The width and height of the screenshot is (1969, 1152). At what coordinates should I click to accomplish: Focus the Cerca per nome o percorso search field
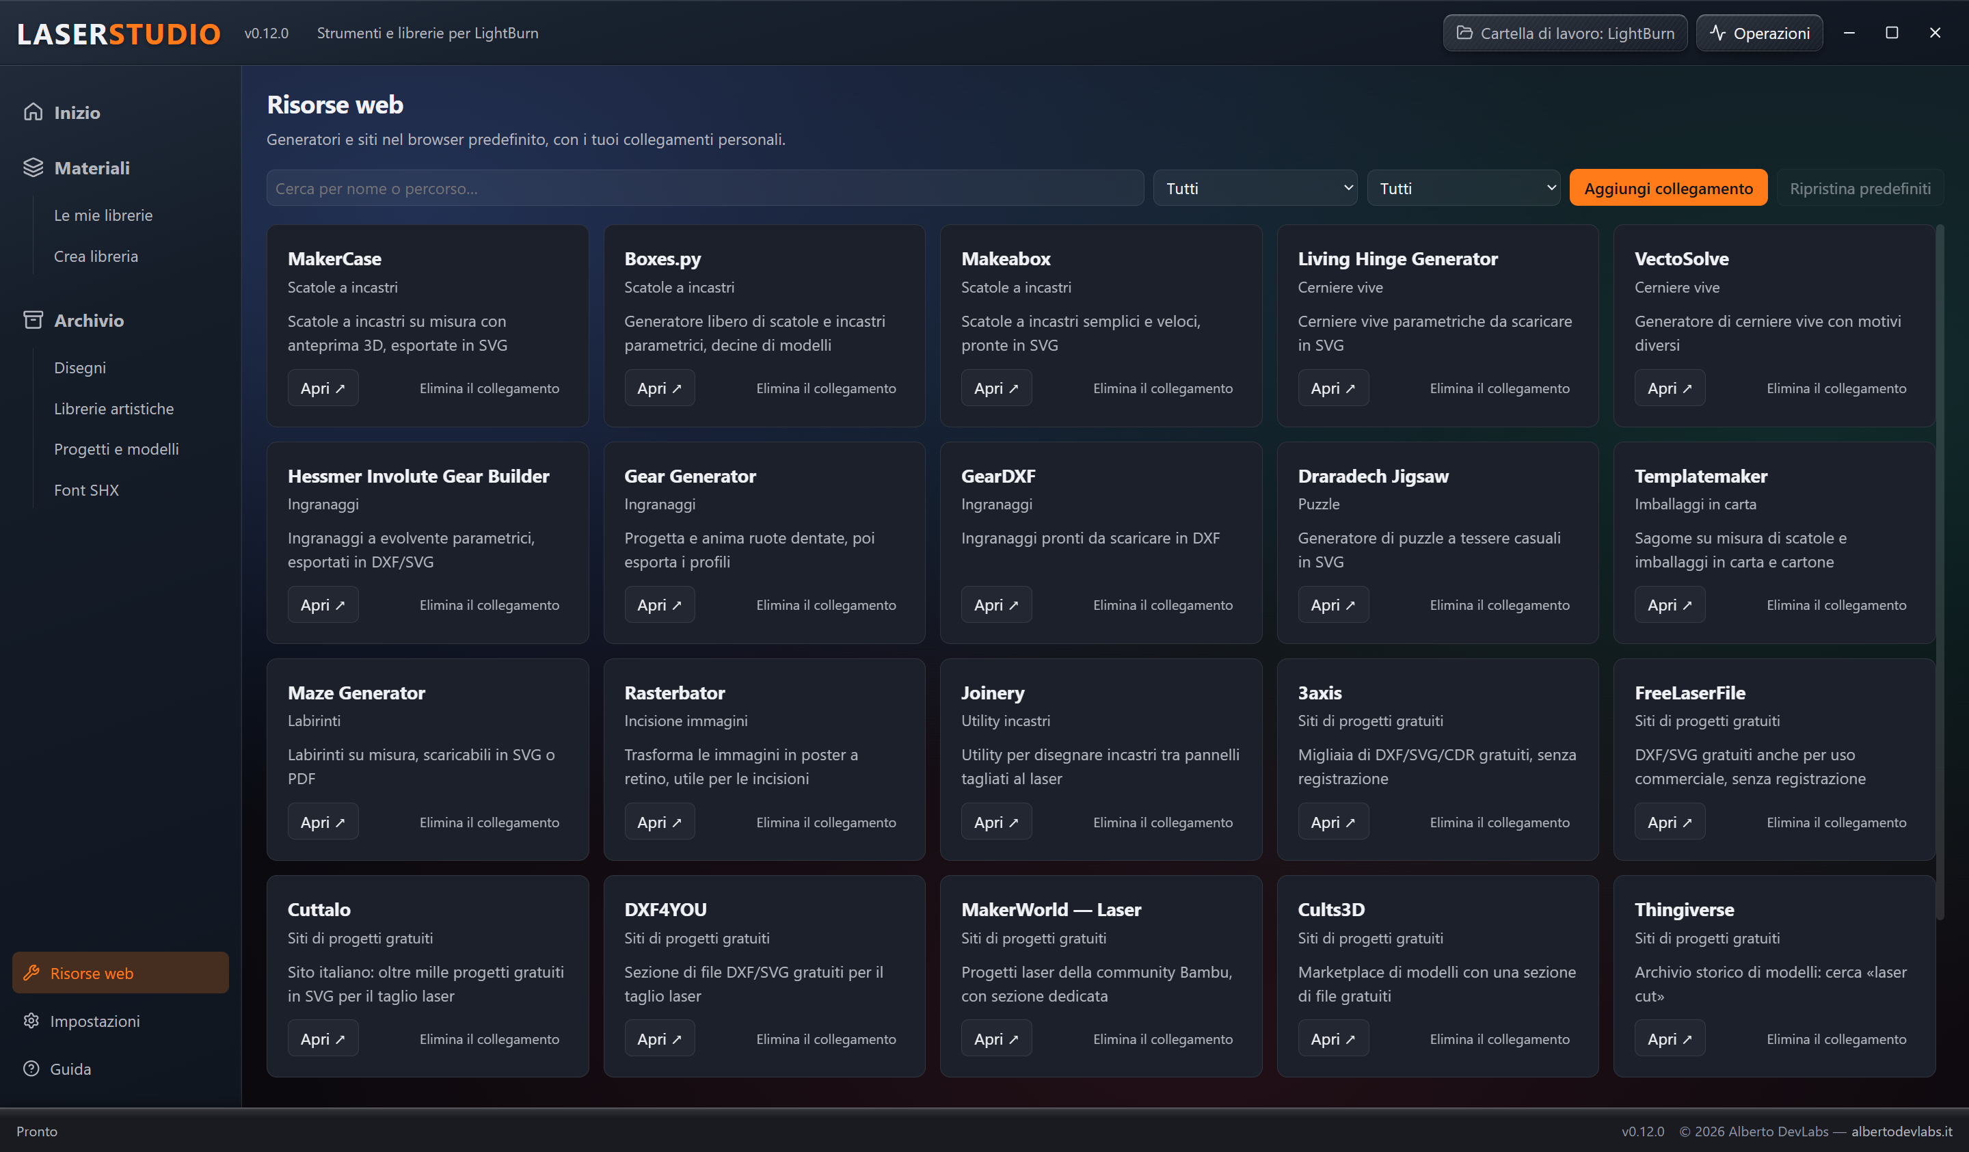point(705,187)
